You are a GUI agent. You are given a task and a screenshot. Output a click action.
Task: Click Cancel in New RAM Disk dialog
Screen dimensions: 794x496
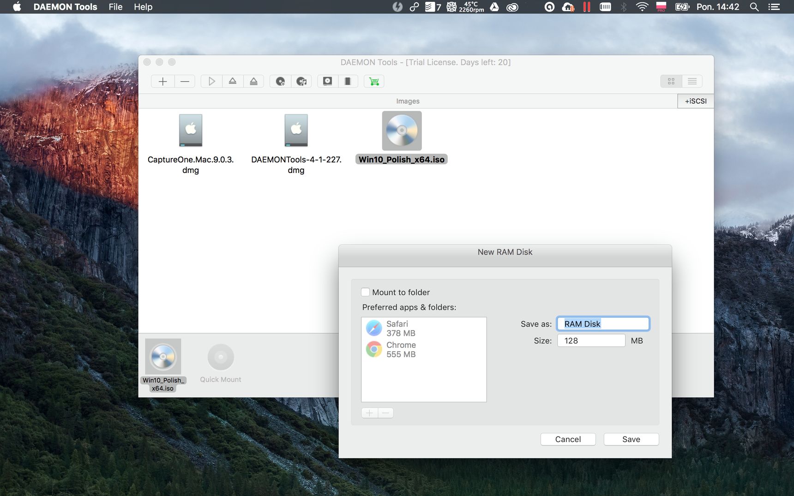click(568, 439)
